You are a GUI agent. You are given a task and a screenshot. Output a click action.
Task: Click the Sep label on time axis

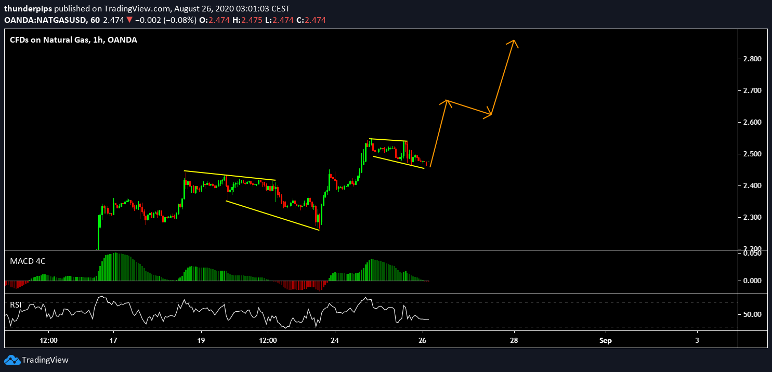click(606, 341)
